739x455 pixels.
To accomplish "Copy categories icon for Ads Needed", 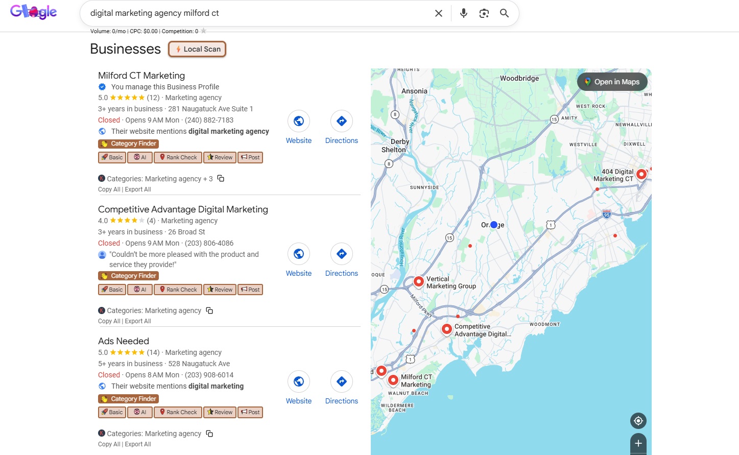I will pyautogui.click(x=209, y=434).
